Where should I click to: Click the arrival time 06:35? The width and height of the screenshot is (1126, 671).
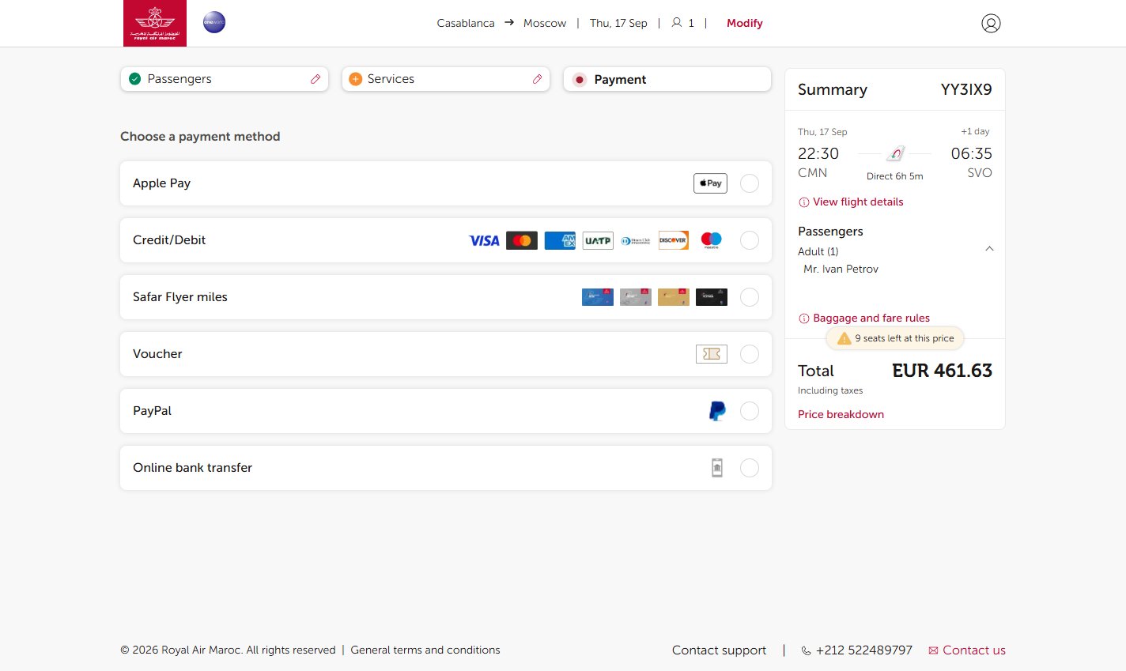pyautogui.click(x=971, y=153)
